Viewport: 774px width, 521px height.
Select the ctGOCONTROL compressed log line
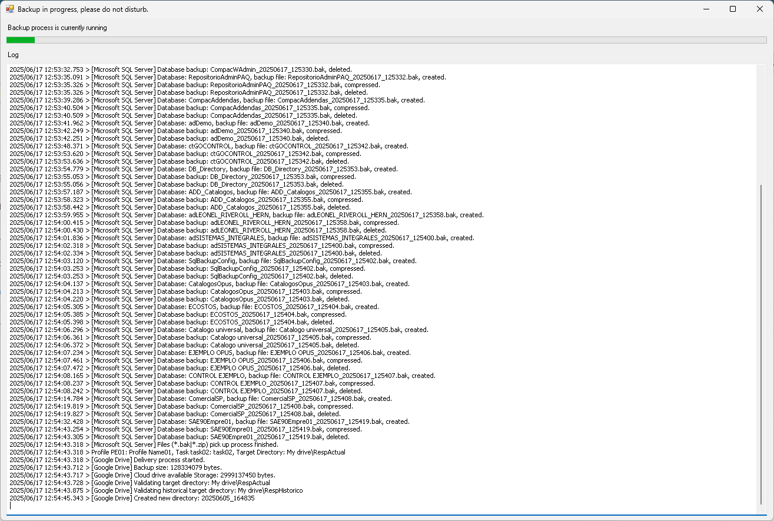point(185,154)
